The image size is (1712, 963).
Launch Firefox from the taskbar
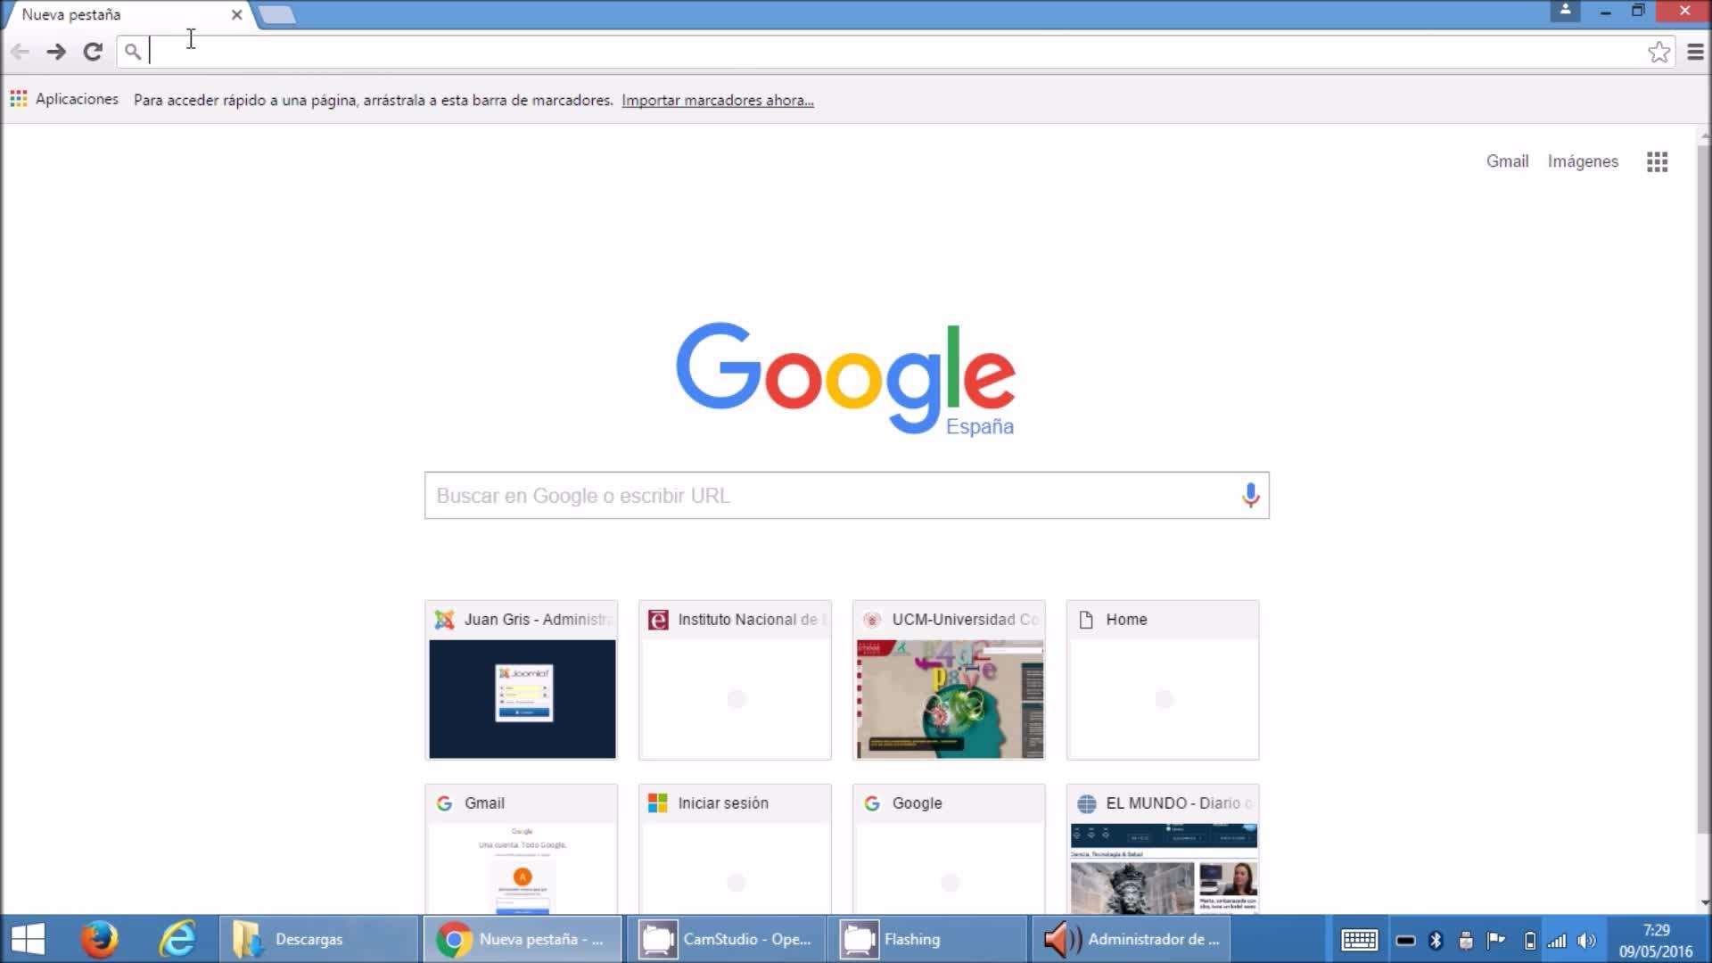click(x=99, y=939)
